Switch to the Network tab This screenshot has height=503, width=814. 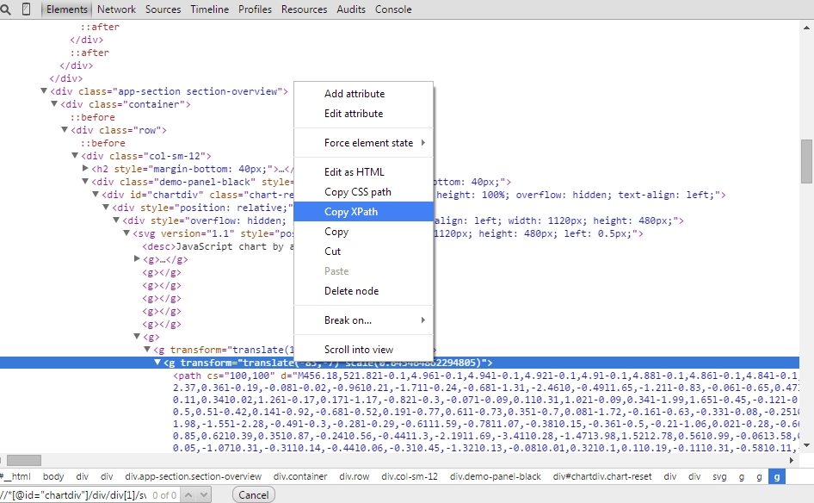(x=116, y=9)
